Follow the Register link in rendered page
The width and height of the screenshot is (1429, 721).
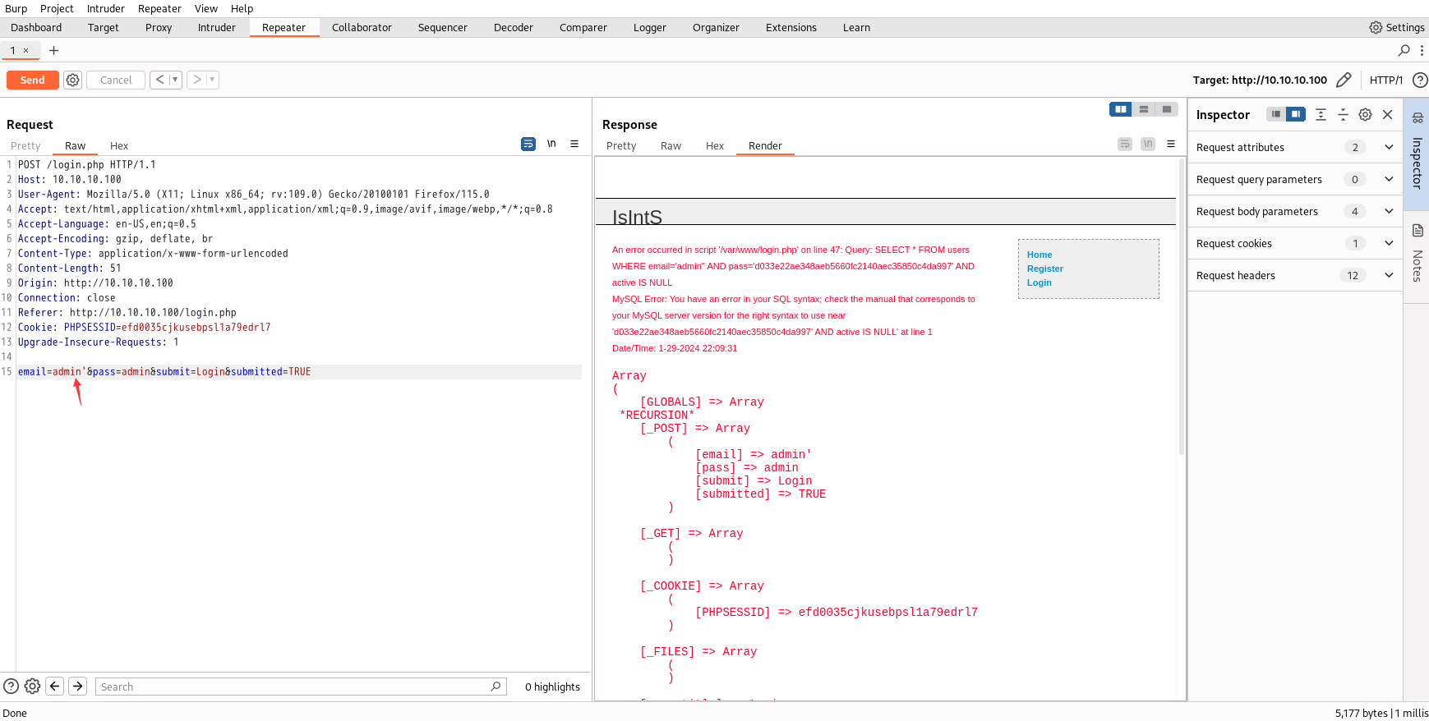[x=1045, y=269]
